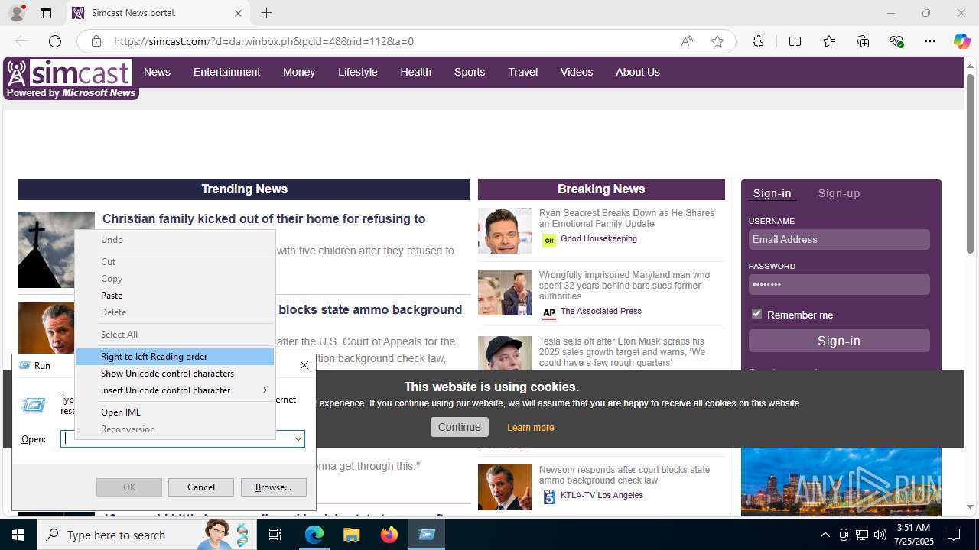
Task: Open the notification center icon
Action: 954,535
